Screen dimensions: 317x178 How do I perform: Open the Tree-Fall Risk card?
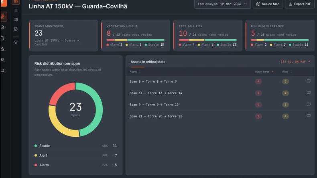(208, 36)
